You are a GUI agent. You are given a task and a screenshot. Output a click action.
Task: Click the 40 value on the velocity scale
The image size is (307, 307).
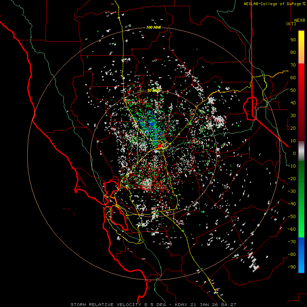(293, 103)
